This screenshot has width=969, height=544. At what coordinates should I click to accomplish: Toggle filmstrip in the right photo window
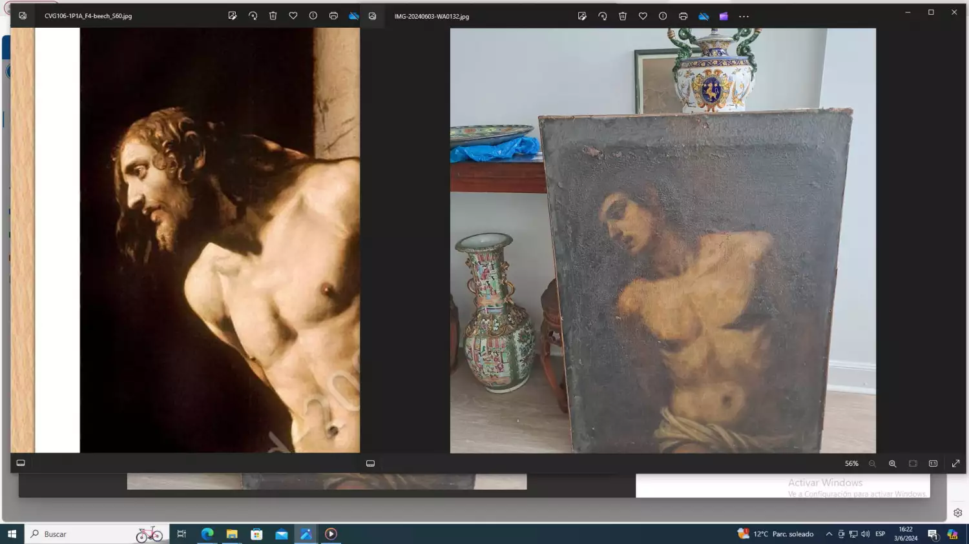point(370,463)
